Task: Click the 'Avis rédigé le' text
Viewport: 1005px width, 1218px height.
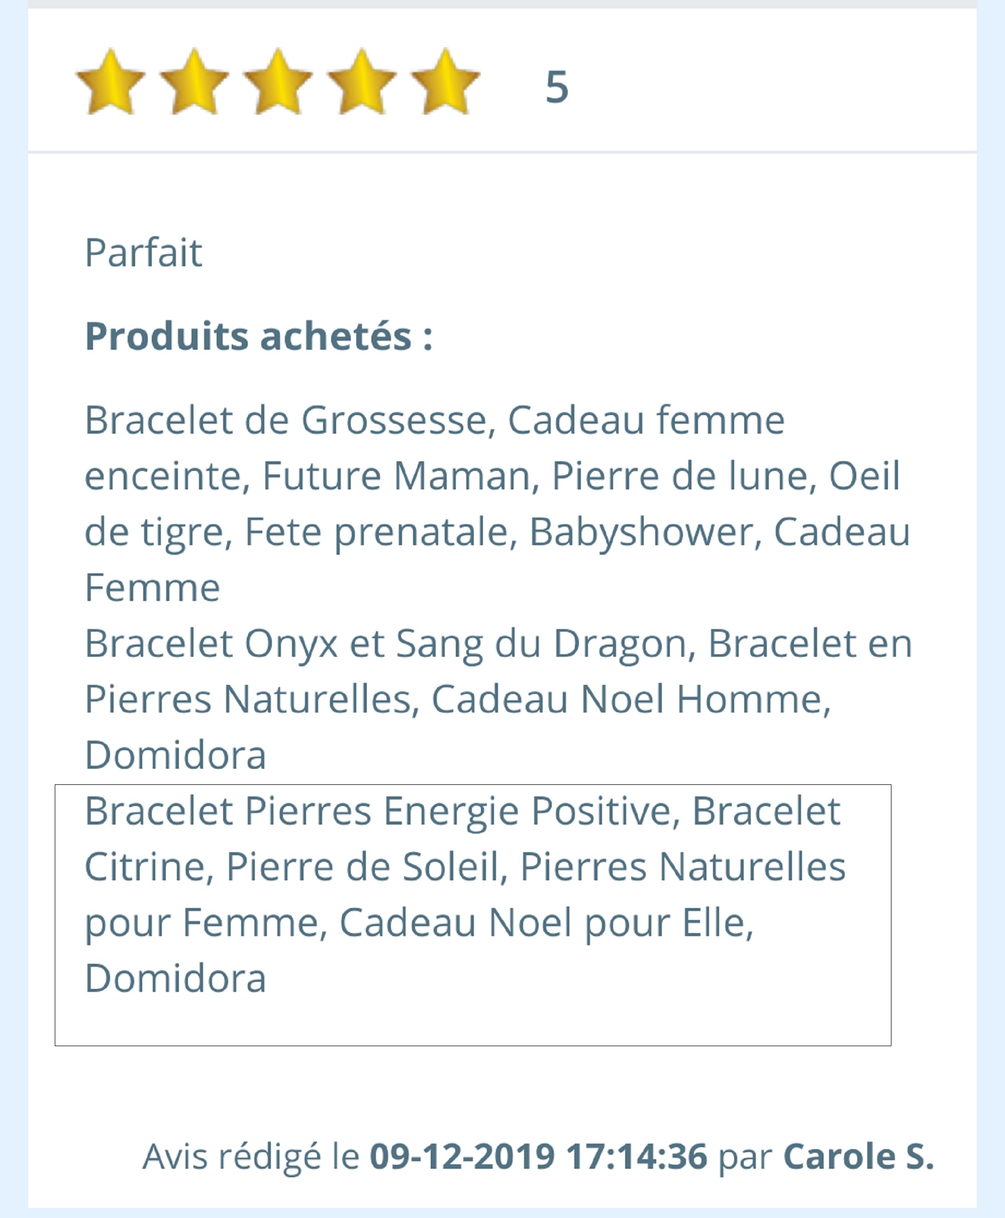Action: pos(251,1157)
